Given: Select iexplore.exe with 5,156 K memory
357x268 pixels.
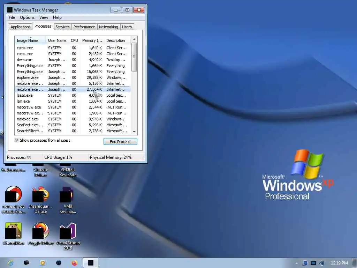Looking at the screenshot, I should 73,83.
